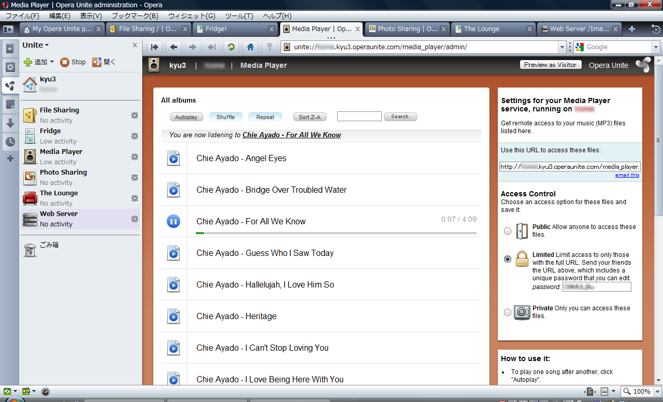The width and height of the screenshot is (663, 402).
Task: Open Photo Sharing settings gear
Action: pos(135,177)
